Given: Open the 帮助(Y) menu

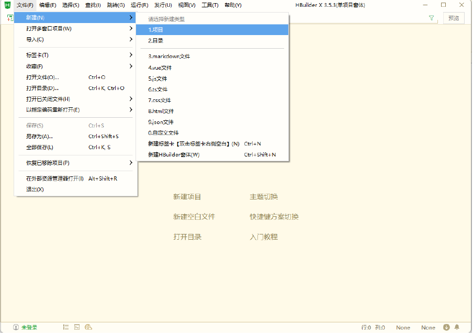Looking at the screenshot, I should point(233,5).
